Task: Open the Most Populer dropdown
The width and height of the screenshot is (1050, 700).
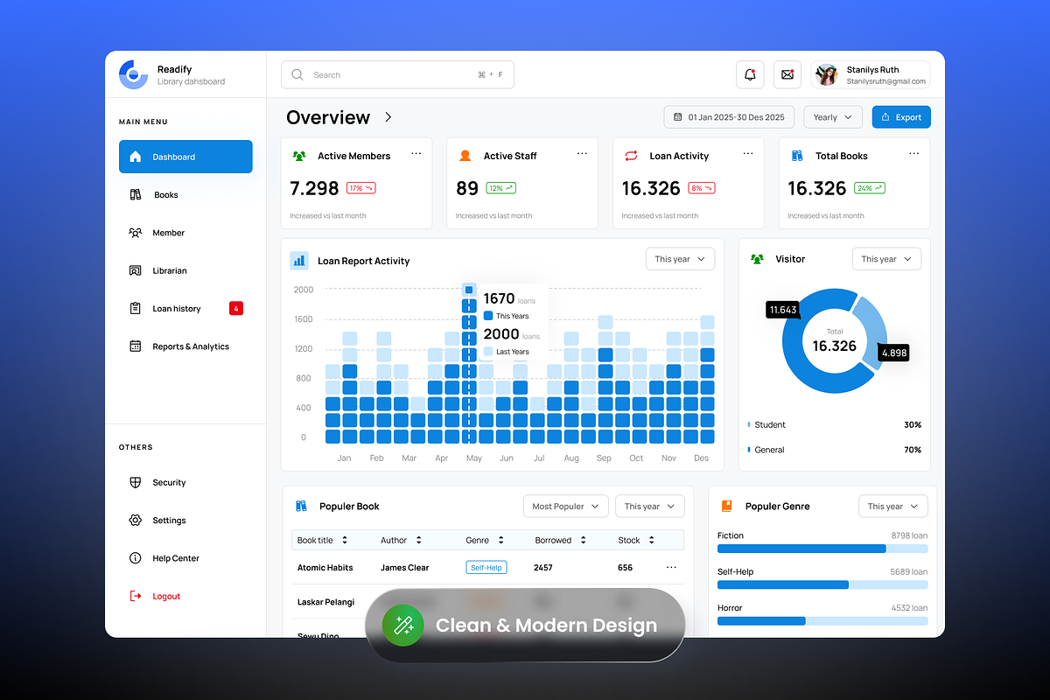Action: click(565, 506)
